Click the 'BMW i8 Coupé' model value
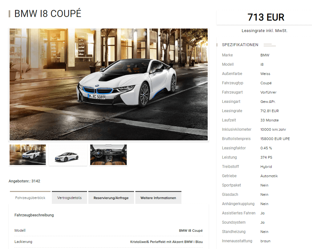The width and height of the screenshot is (312, 249). pyautogui.click(x=191, y=230)
